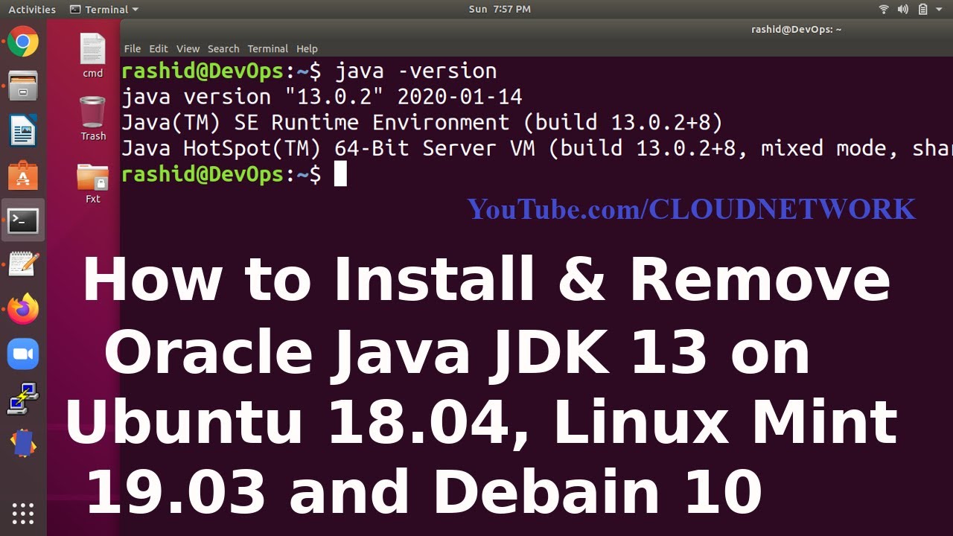Click the volume icon in top bar

[x=903, y=10]
